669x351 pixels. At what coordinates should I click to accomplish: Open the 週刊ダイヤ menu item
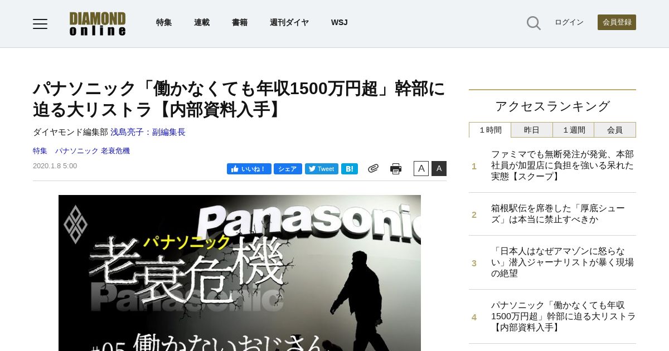289,22
